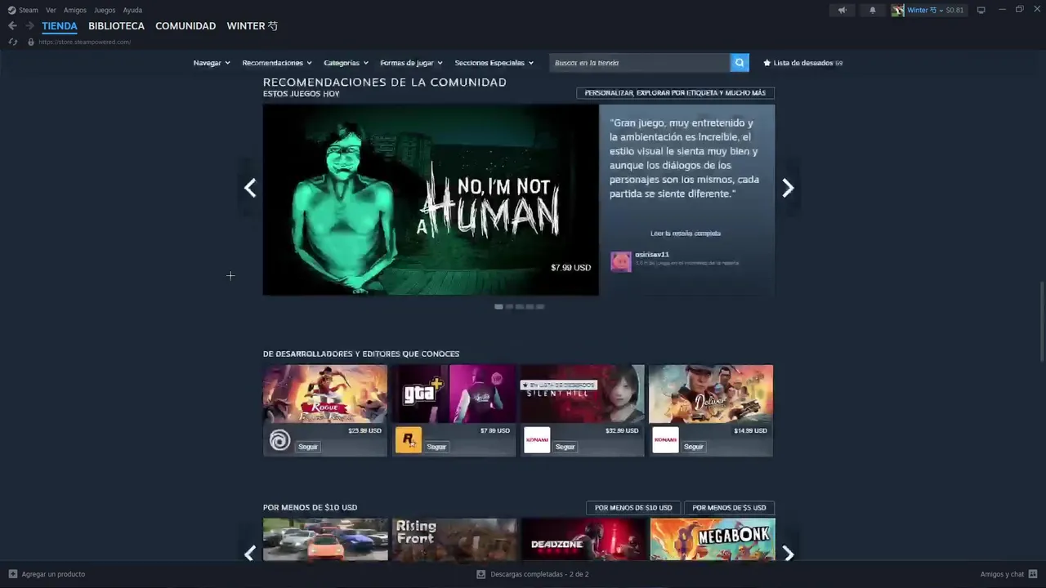This screenshot has height=588, width=1046.
Task: Open the Ver menu
Action: point(51,10)
